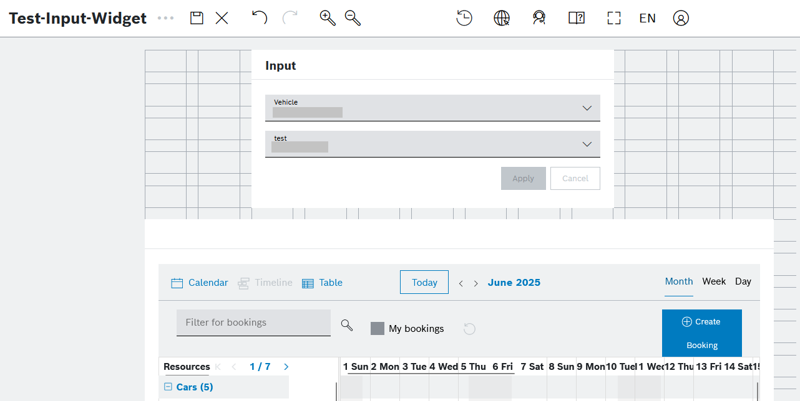Click the Today button

pyautogui.click(x=424, y=283)
